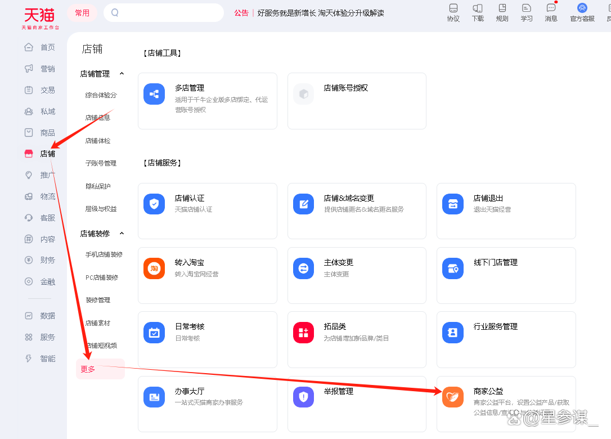The image size is (611, 439).
Task: Click the magnifier icon in search box
Action: (115, 13)
